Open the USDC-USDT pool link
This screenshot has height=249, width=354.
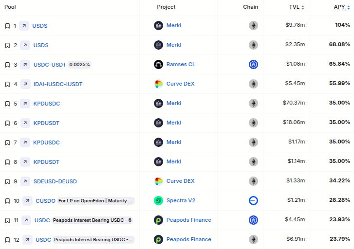point(50,65)
